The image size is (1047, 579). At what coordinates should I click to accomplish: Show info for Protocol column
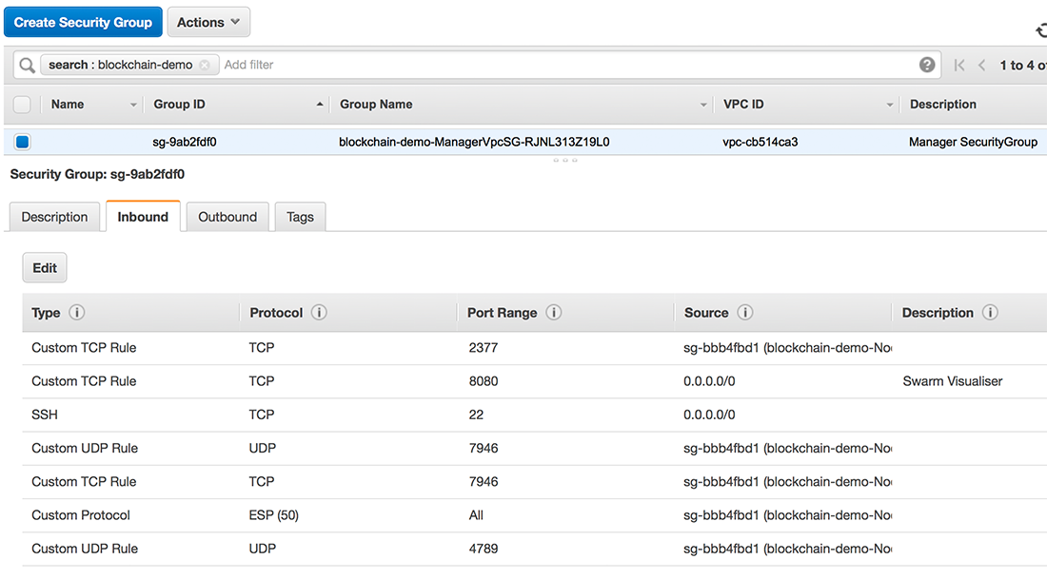(x=319, y=312)
